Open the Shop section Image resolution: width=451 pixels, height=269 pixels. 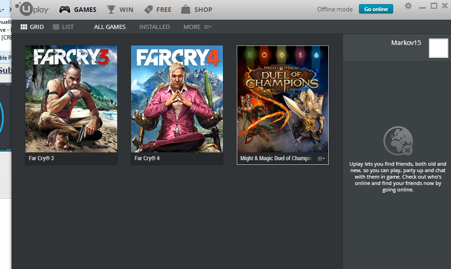197,10
